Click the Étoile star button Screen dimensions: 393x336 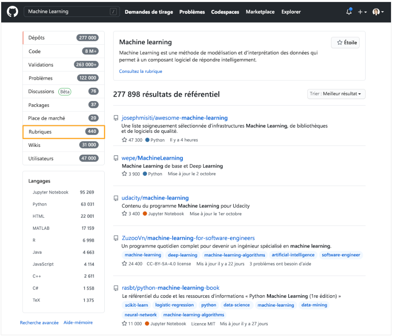click(345, 43)
